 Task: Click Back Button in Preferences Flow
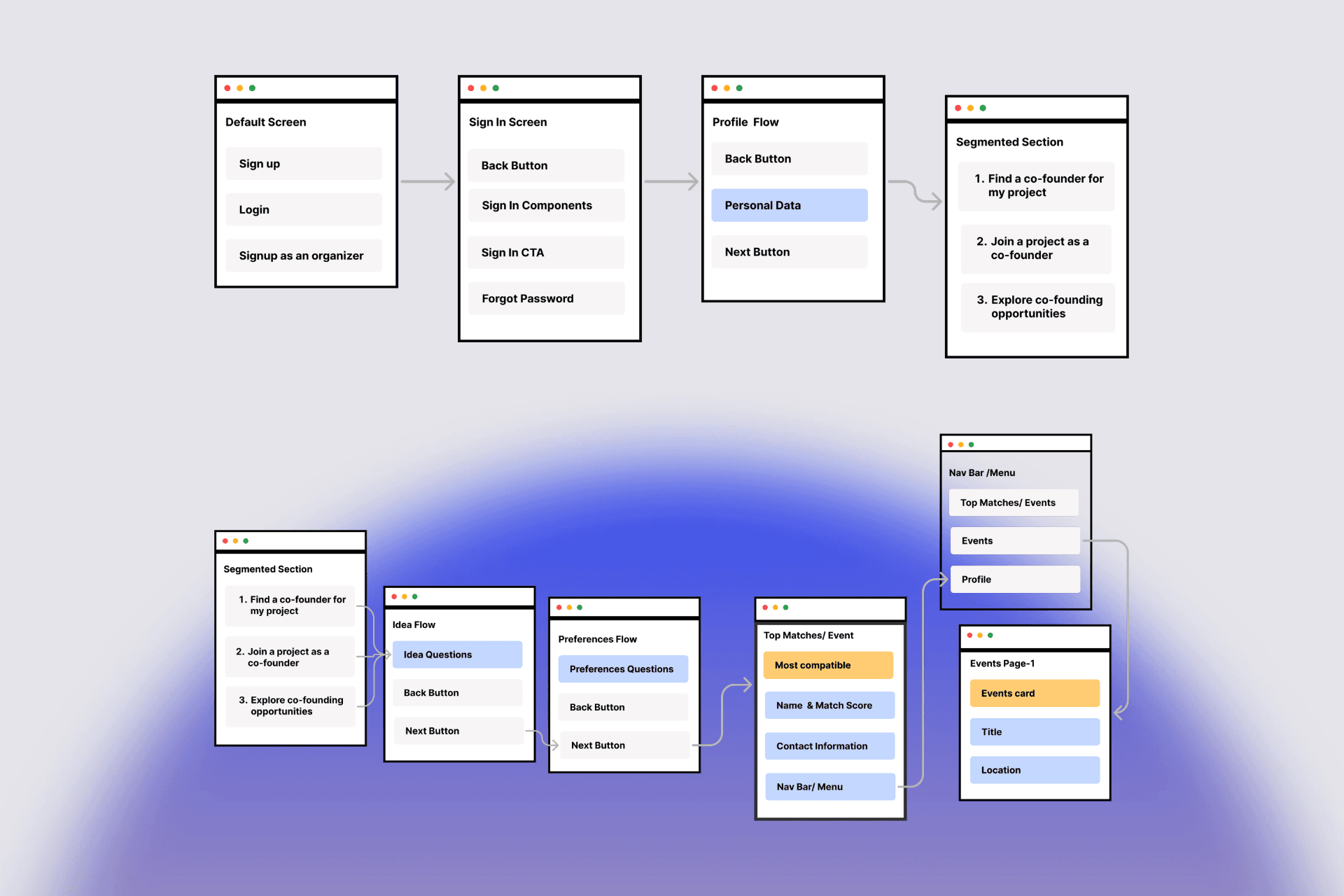[623, 707]
